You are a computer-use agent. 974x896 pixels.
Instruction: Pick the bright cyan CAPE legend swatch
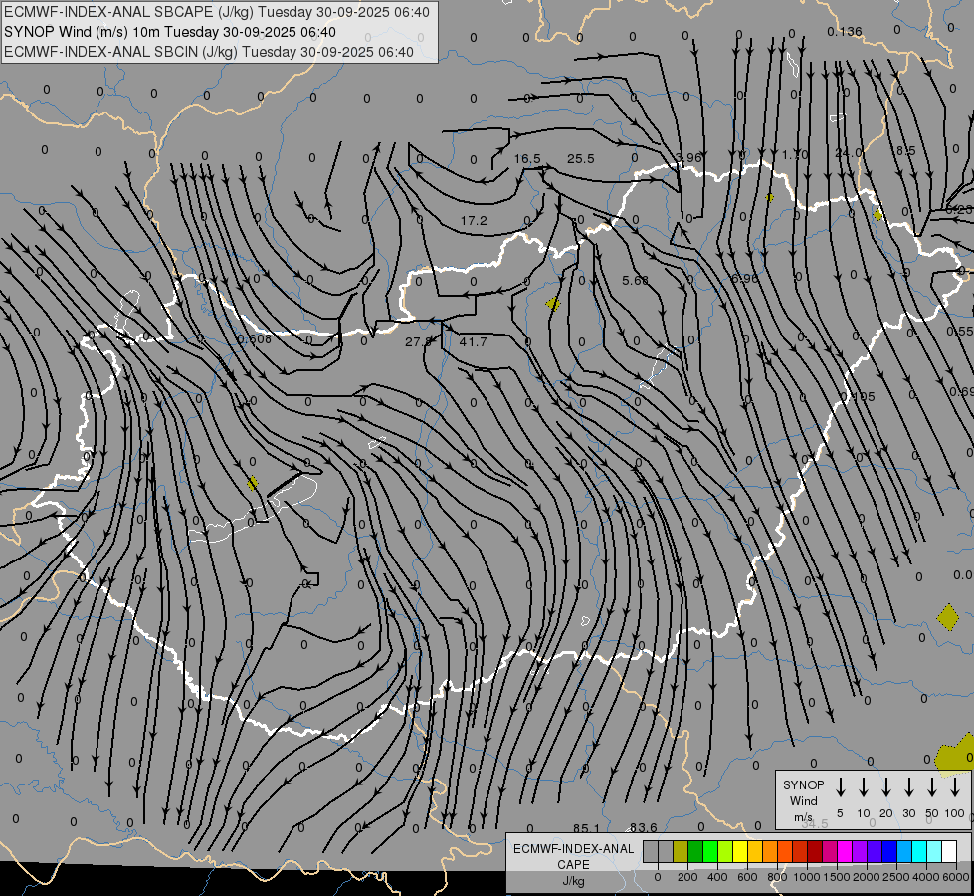click(918, 852)
